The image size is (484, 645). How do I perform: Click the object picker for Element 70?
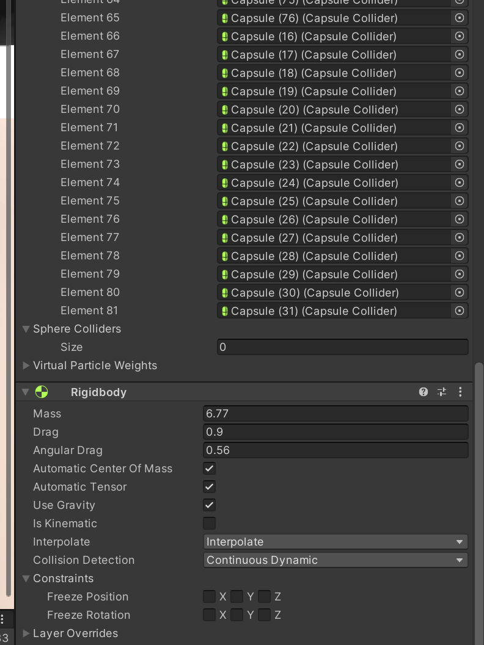point(460,110)
